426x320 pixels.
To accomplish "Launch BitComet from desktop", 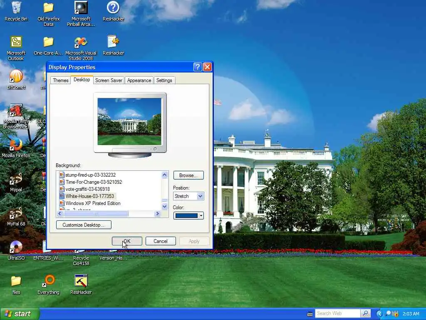I will (x=16, y=80).
